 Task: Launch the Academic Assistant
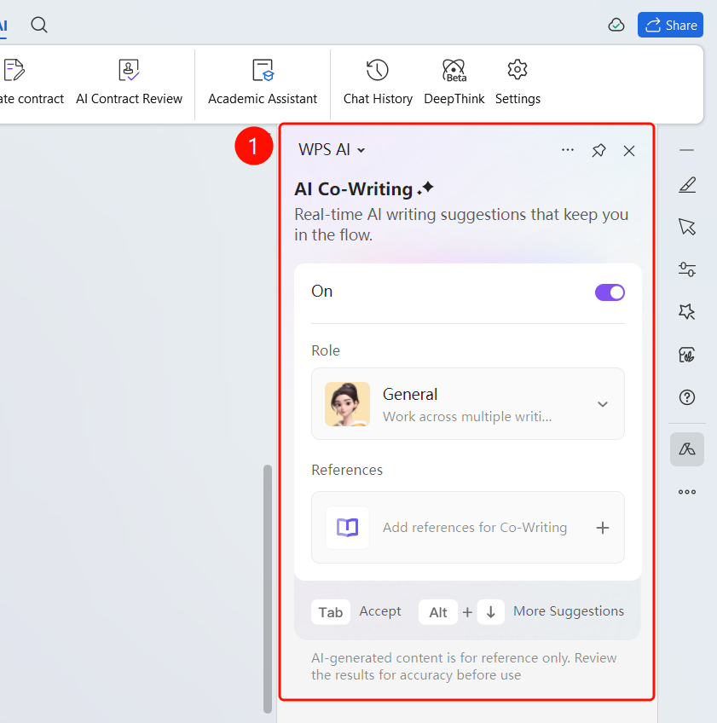click(263, 83)
